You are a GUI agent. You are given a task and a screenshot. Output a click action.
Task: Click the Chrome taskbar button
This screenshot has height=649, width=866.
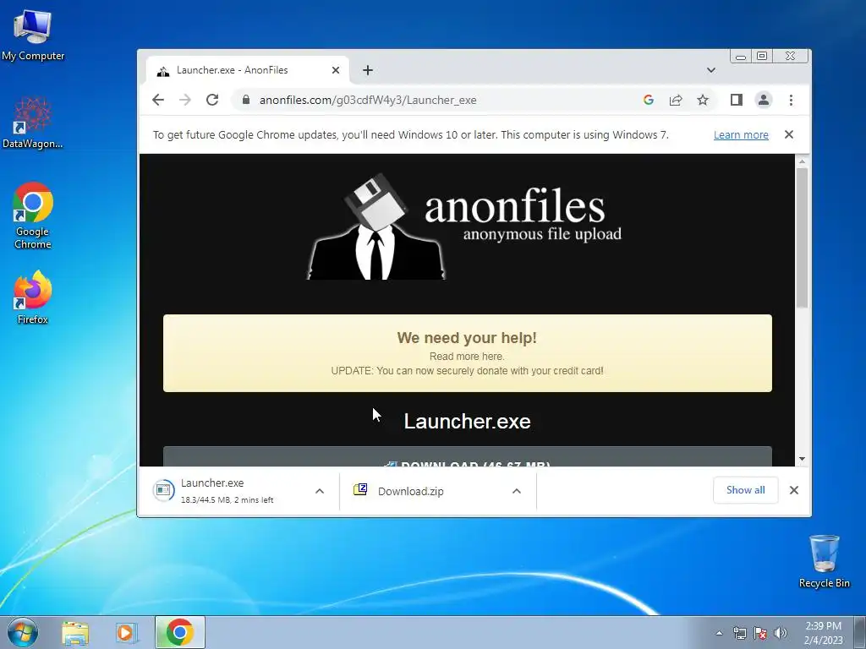(x=180, y=632)
